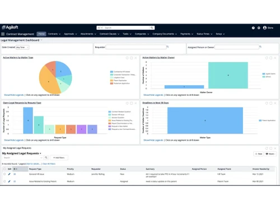Click Show/Hide Legends under Request Type chart
The height and width of the screenshot is (210, 280).
[14, 140]
